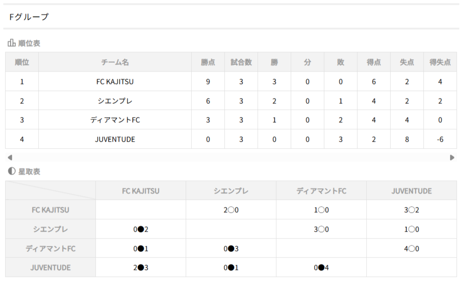462x281 pixels.
Task: Click the 勝点 column header
Action: tap(208, 62)
